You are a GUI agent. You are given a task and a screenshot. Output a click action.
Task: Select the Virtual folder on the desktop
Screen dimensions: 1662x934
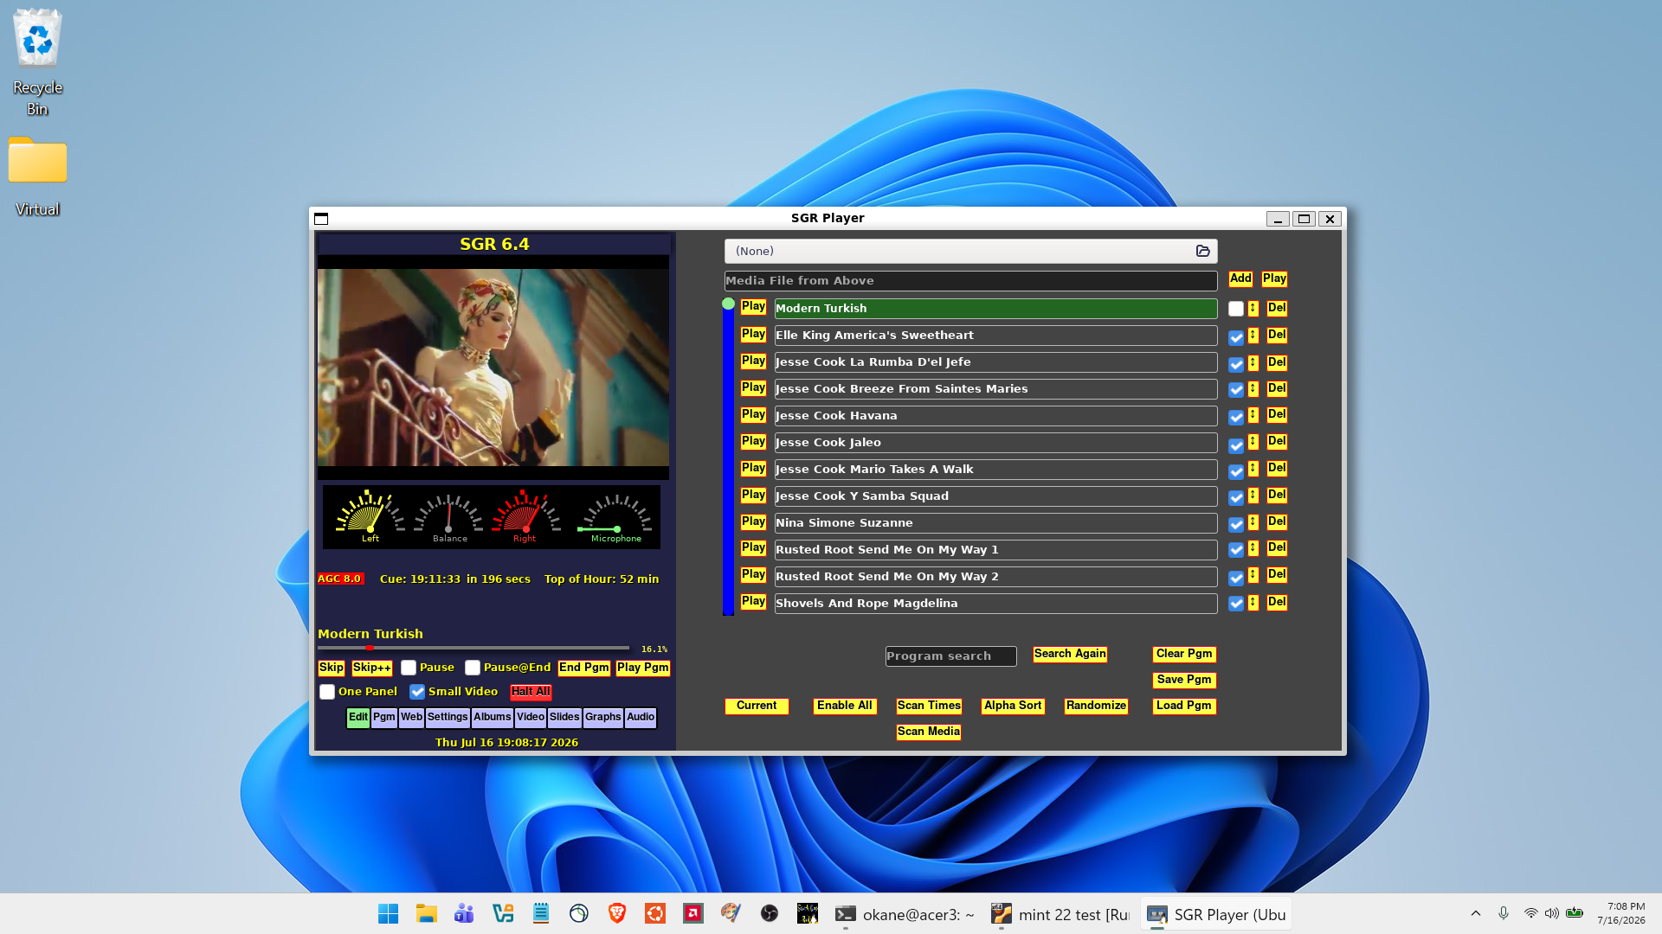pyautogui.click(x=37, y=177)
